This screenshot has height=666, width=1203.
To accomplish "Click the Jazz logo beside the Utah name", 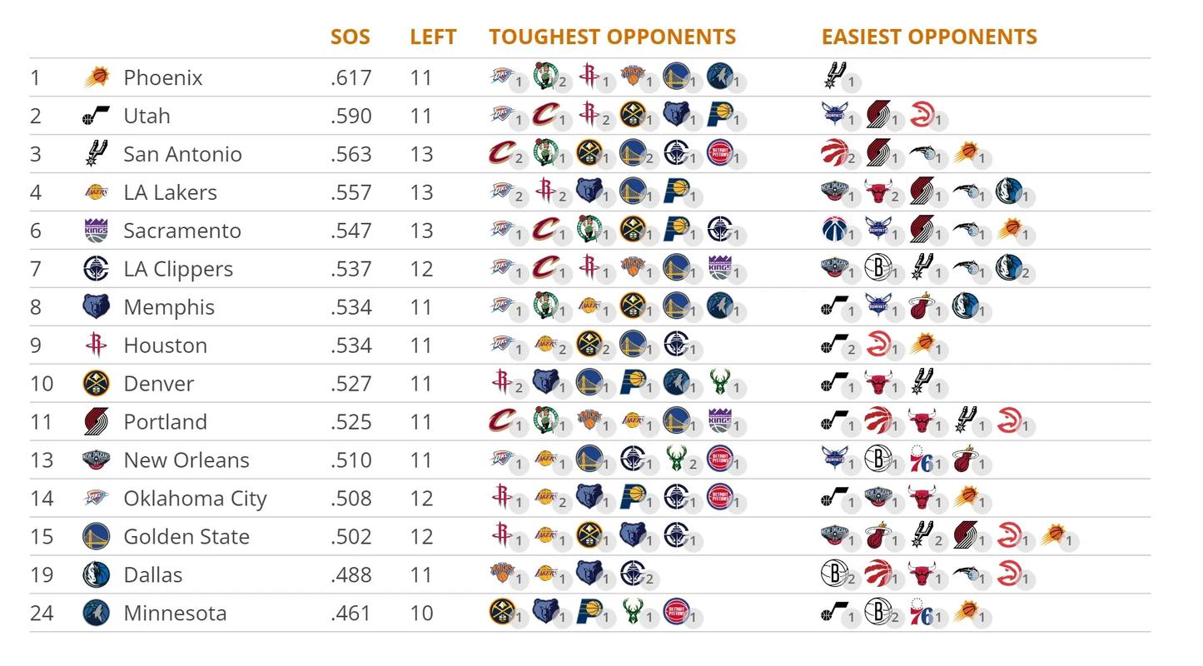I will (x=97, y=116).
